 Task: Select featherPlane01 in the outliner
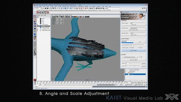[x=46, y=27]
